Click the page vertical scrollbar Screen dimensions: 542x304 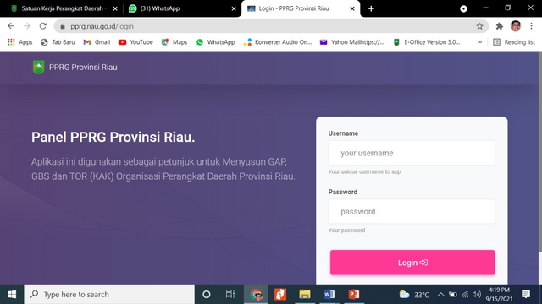(x=539, y=152)
